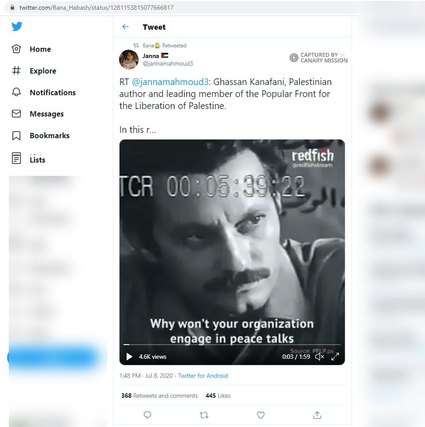Go back using the Tweet header arrow
The image size is (425, 427).
[125, 27]
